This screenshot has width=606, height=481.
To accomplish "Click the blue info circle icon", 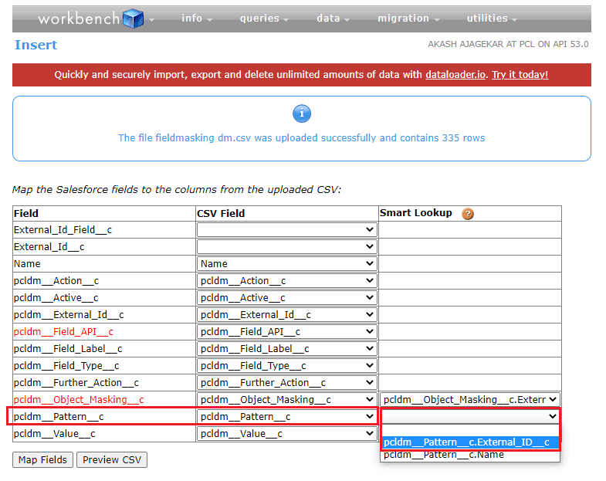I will click(x=302, y=114).
